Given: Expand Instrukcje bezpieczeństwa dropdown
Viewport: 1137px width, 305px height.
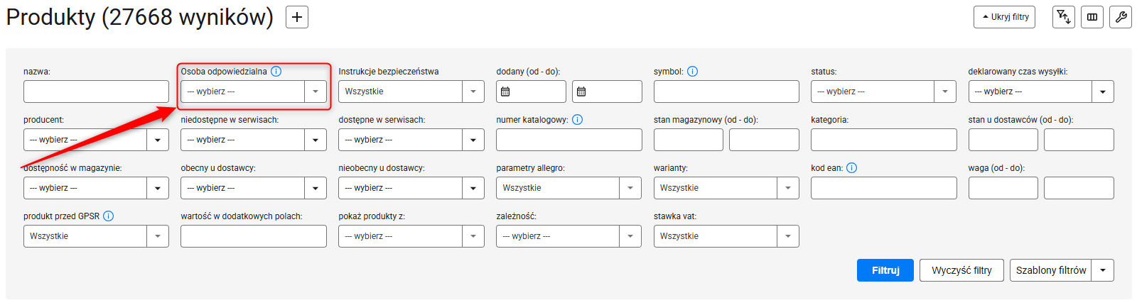Looking at the screenshot, I should [x=411, y=91].
